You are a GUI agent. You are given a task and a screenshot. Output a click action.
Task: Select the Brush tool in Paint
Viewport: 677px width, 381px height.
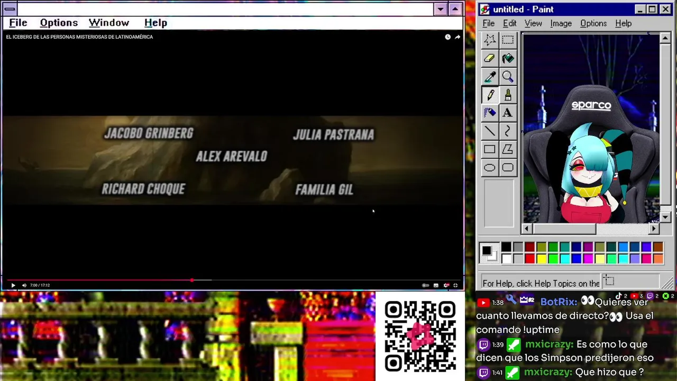tap(508, 95)
